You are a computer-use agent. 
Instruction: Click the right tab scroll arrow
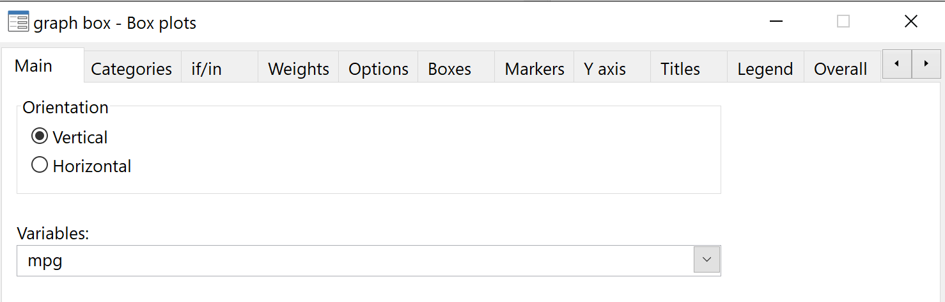926,64
